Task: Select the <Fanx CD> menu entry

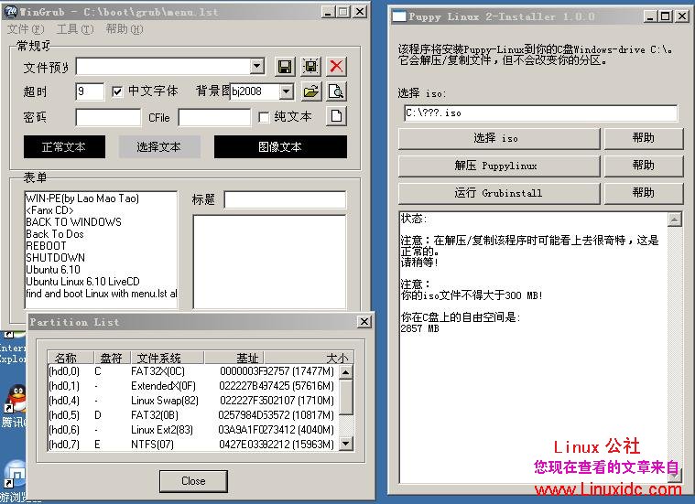Action: tap(101, 210)
